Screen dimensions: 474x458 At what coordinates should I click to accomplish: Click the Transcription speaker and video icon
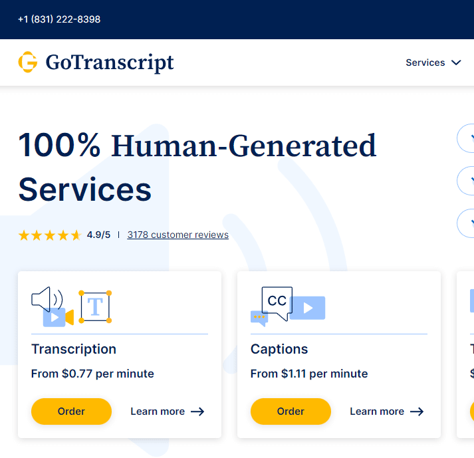pos(53,306)
